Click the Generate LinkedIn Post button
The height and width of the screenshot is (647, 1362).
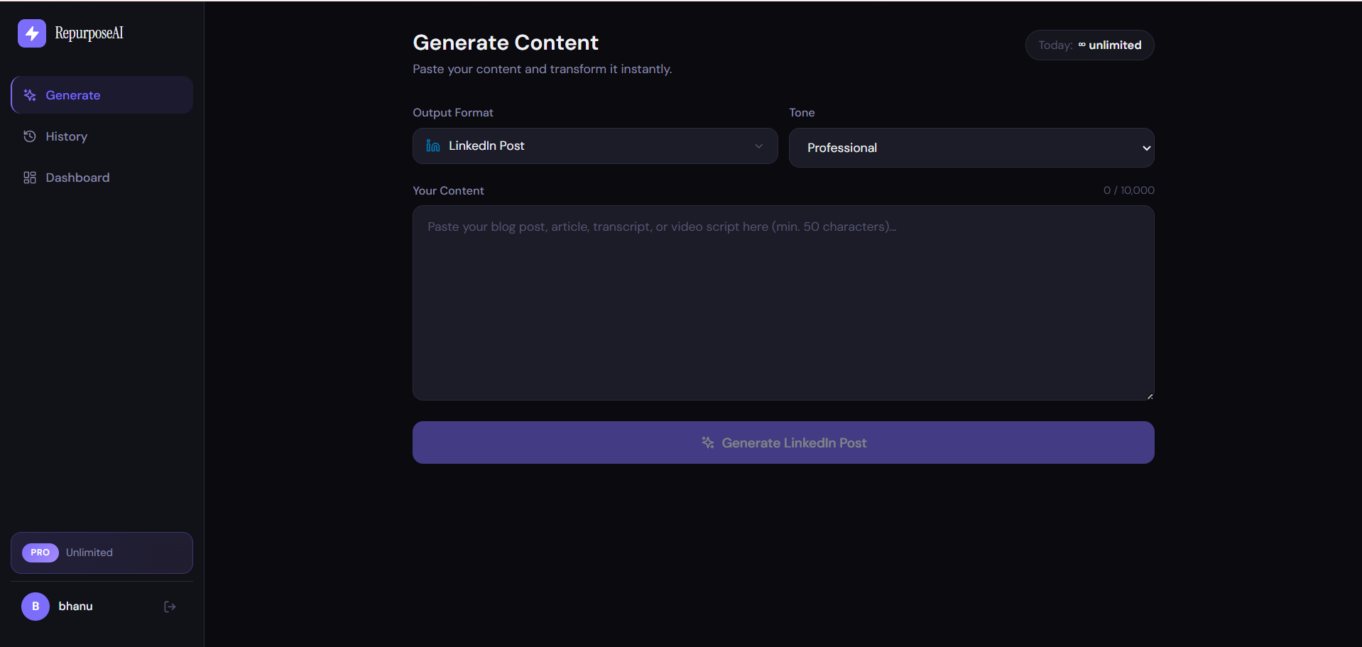[783, 442]
